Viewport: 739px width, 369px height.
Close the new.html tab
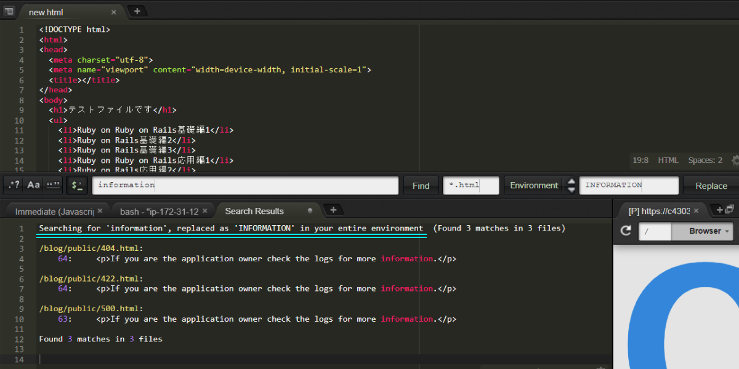[113, 12]
